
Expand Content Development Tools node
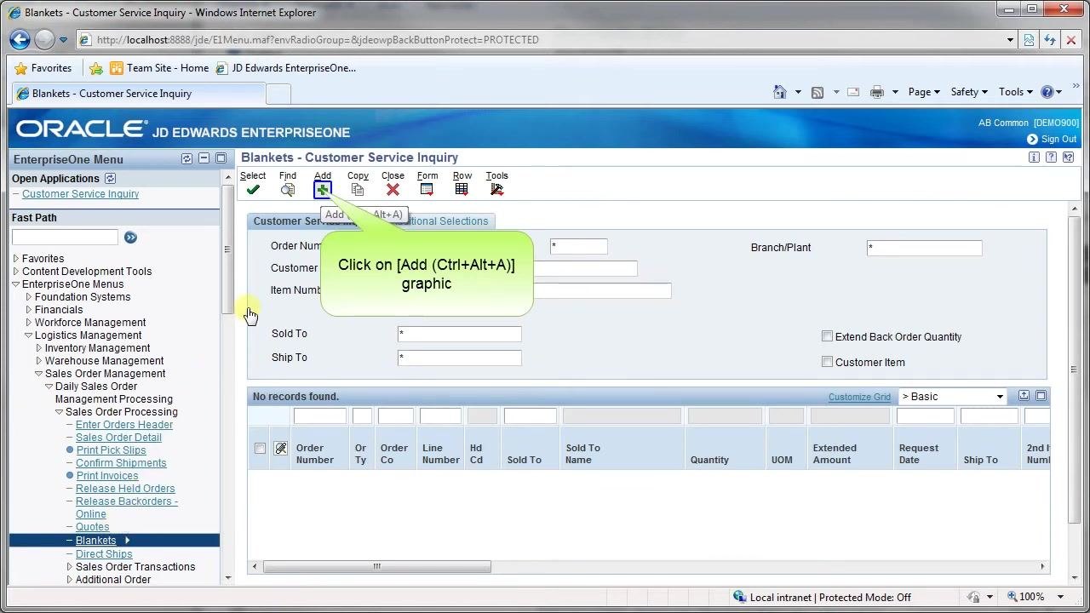click(x=16, y=272)
